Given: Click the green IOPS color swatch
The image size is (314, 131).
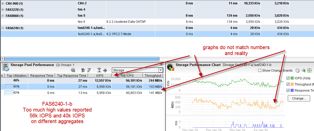Looking at the screenshot, I should coord(292,78).
